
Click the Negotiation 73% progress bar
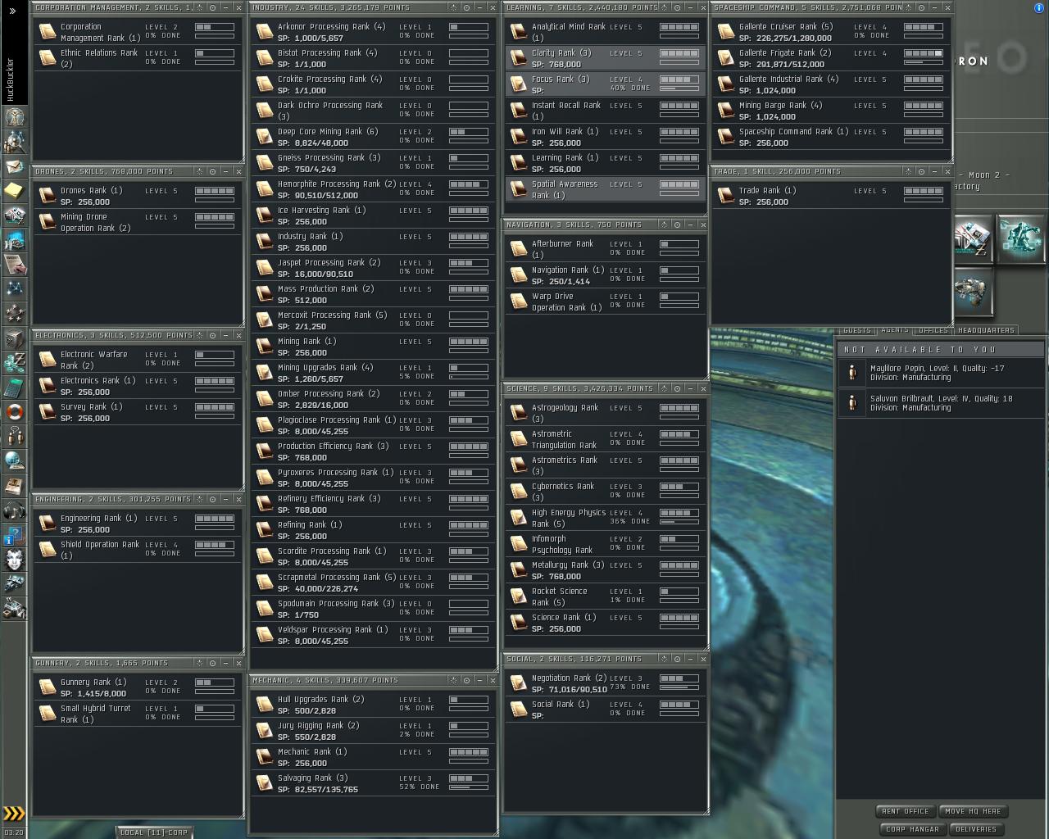(x=679, y=687)
